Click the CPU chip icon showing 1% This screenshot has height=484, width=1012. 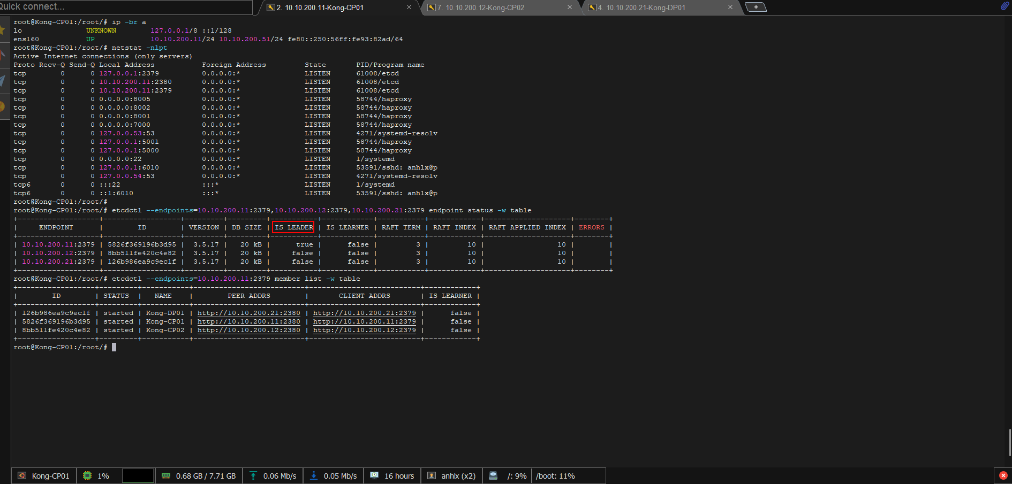point(87,475)
